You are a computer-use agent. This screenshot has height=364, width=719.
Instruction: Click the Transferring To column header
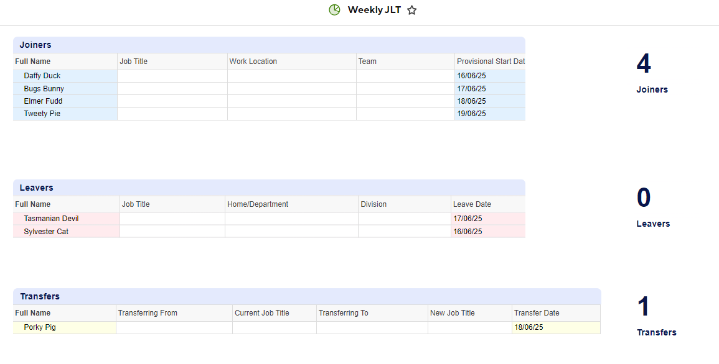tap(372, 313)
